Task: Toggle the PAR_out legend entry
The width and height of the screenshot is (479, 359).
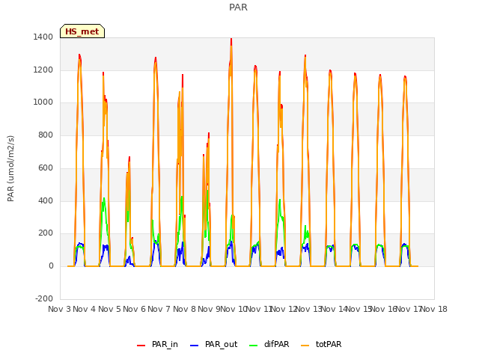Action: (214, 344)
